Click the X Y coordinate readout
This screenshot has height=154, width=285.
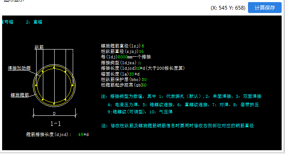(x=228, y=8)
